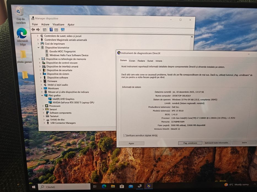
Task: Collapse the Dispozitive biometrice category
Action: coord(38,47)
